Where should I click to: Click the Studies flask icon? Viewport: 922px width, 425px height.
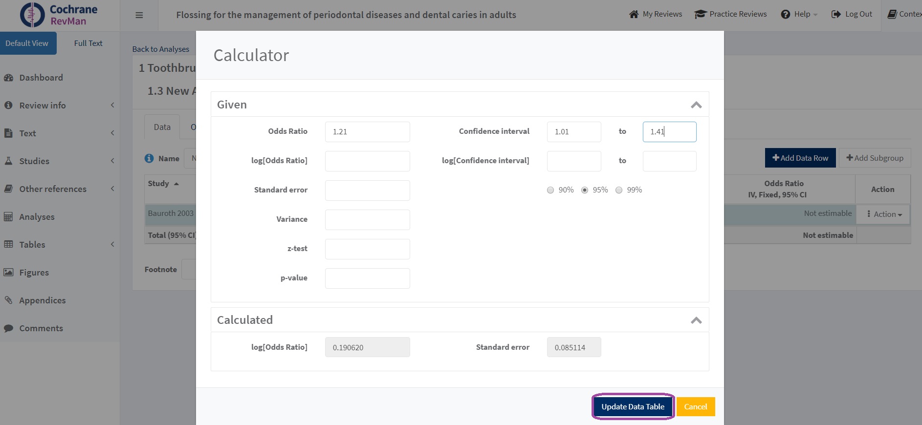click(x=8, y=161)
